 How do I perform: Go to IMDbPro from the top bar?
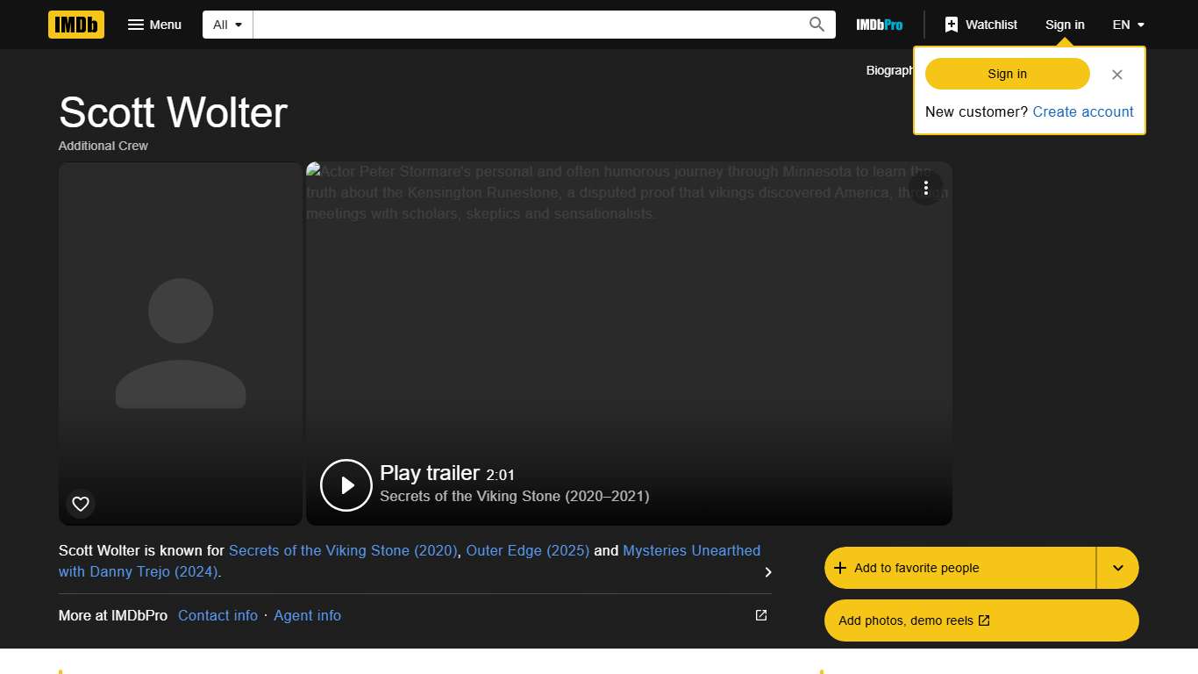click(x=879, y=25)
